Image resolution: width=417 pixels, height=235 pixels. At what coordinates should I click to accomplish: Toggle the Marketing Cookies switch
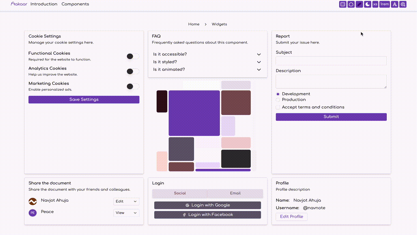point(133,86)
